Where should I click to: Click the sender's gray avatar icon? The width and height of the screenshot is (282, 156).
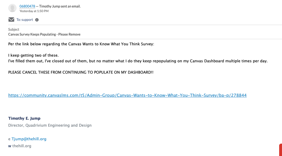coord(12,8)
